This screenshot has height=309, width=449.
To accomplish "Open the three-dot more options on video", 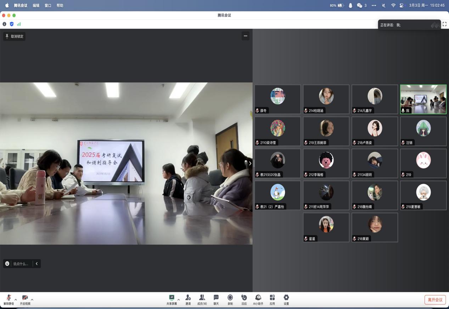I will [245, 36].
